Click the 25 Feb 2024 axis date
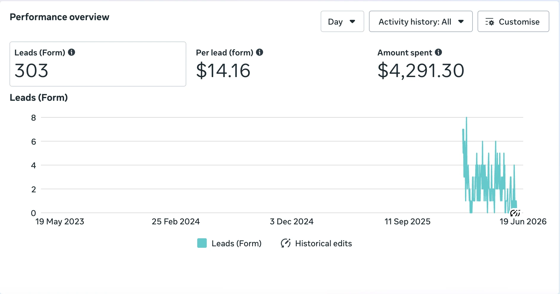Screen dimensions: 560x294 tap(176, 221)
